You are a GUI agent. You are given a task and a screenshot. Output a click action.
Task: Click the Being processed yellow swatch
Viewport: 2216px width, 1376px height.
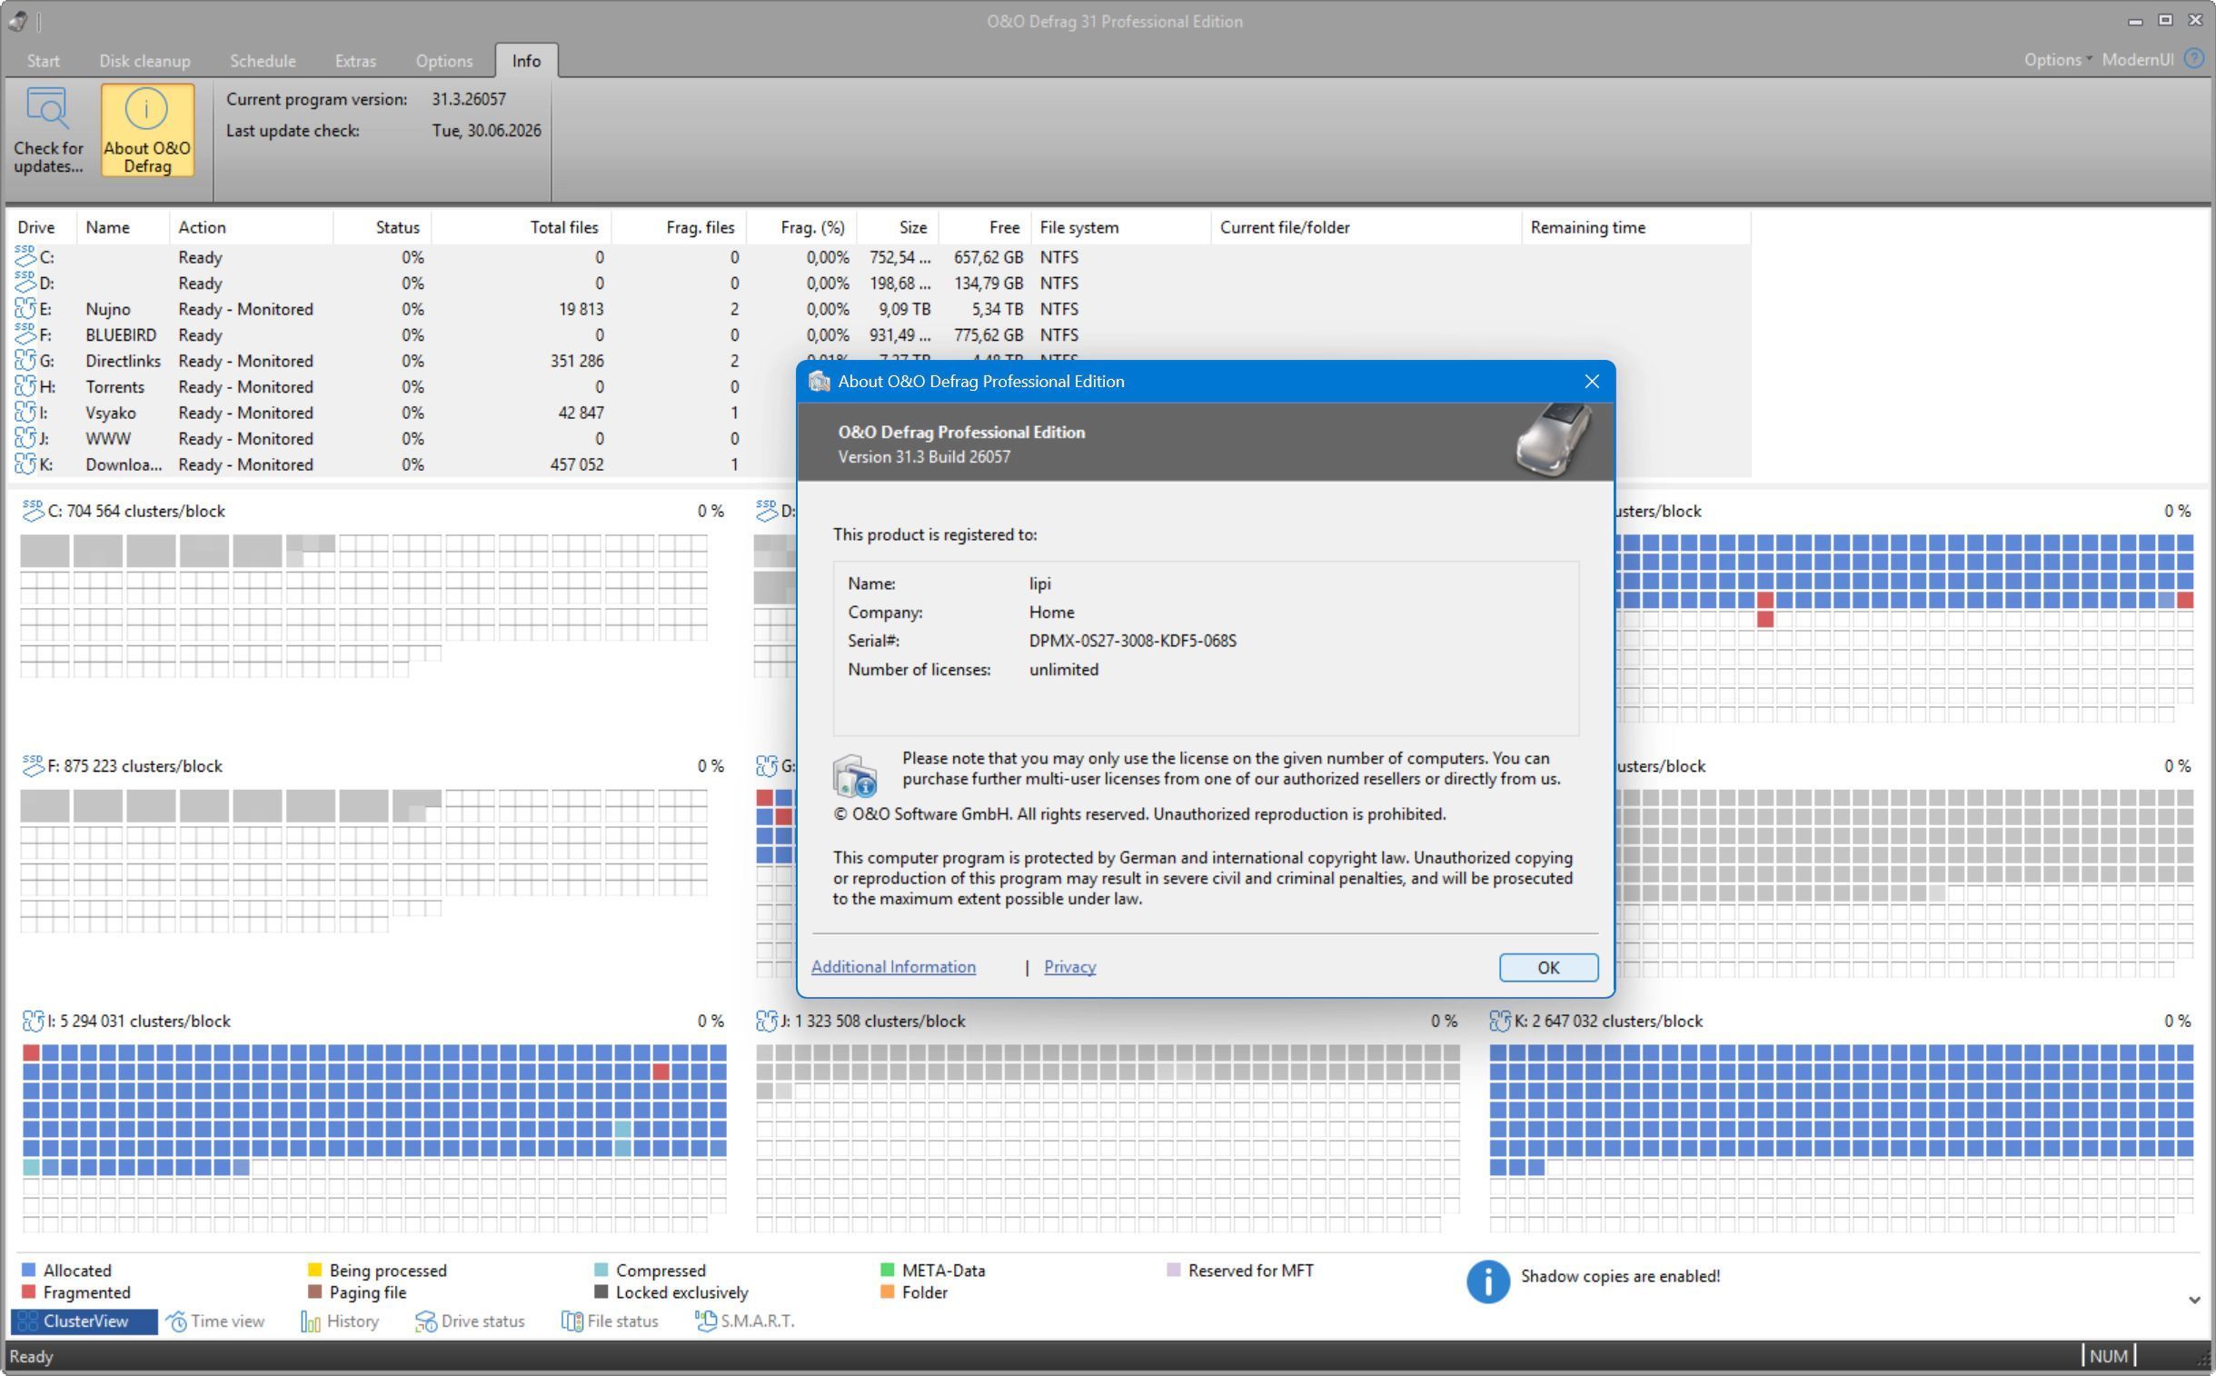point(314,1270)
